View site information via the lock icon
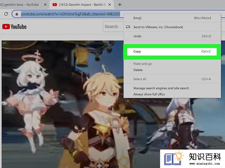 pos(17,14)
